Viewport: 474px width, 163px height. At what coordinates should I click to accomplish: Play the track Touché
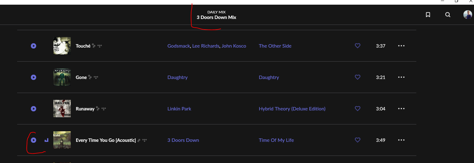(x=34, y=46)
